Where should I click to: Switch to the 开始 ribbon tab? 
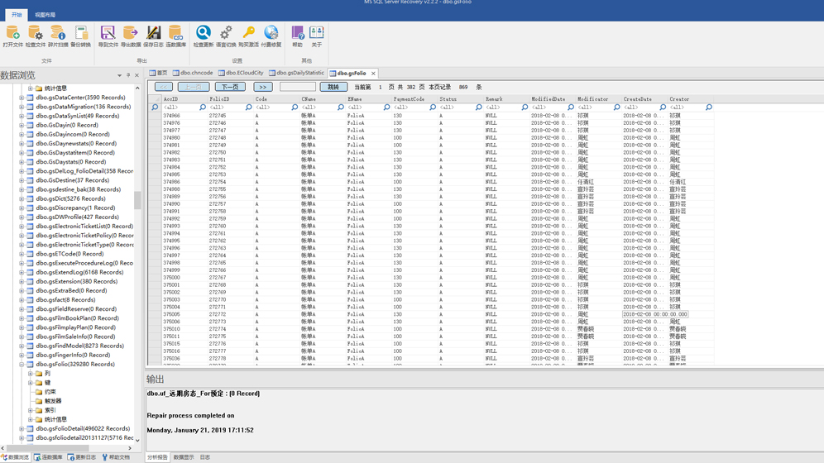[17, 15]
